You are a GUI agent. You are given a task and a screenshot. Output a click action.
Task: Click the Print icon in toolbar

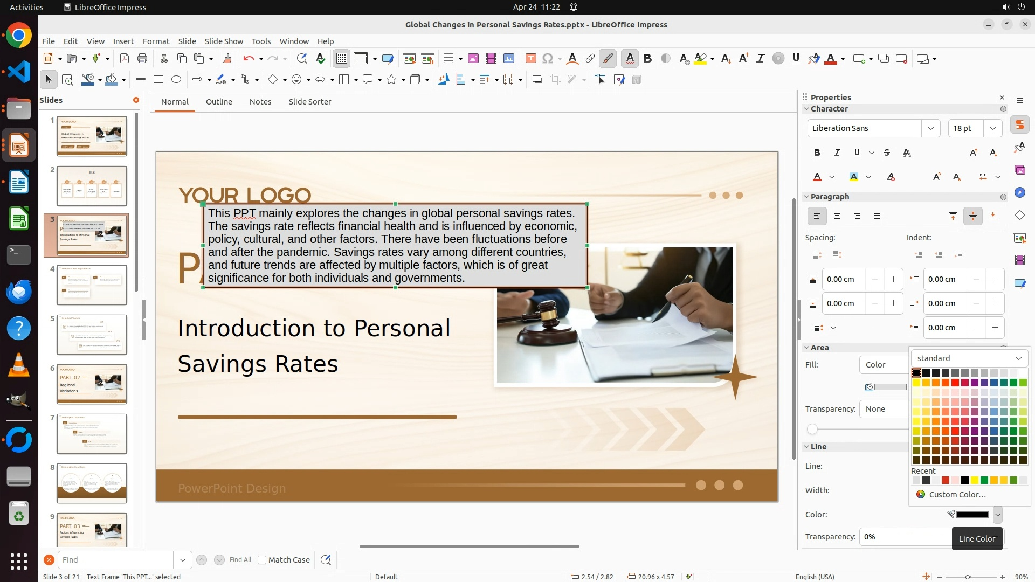pos(142,59)
